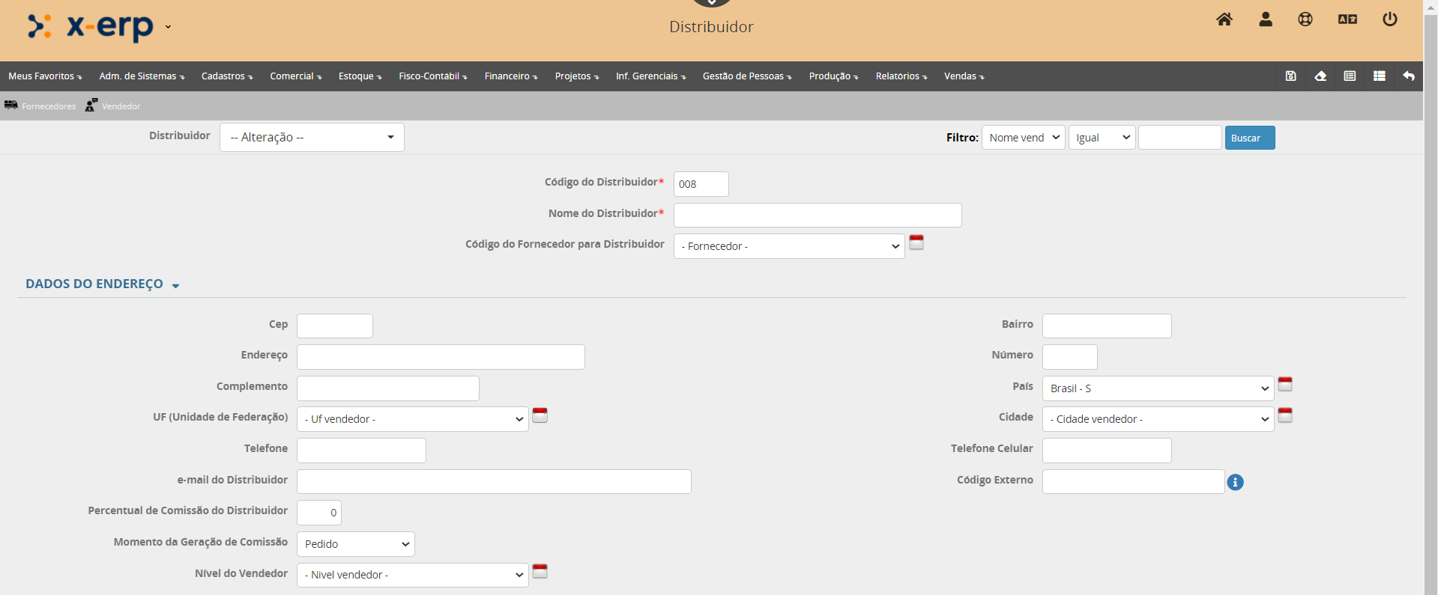1438x595 pixels.
Task: Click the eraser clear icon
Action: (x=1320, y=76)
